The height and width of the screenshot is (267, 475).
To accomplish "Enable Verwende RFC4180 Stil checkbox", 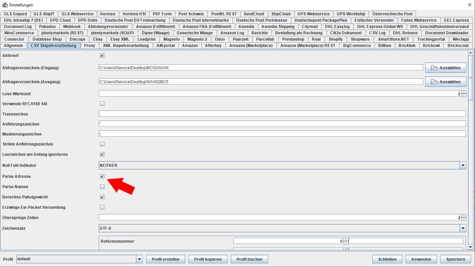I will tap(102, 104).
